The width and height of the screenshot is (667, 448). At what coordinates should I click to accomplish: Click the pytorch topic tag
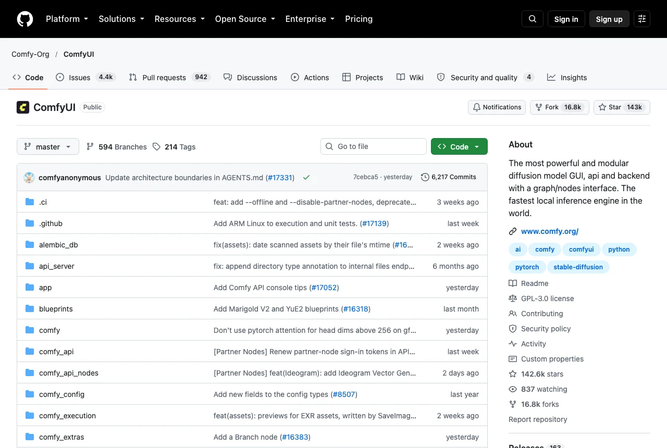527,267
